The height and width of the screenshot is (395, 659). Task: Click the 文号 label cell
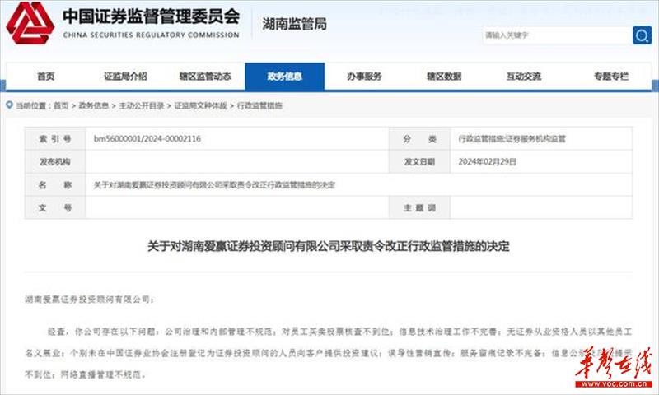[x=55, y=207]
